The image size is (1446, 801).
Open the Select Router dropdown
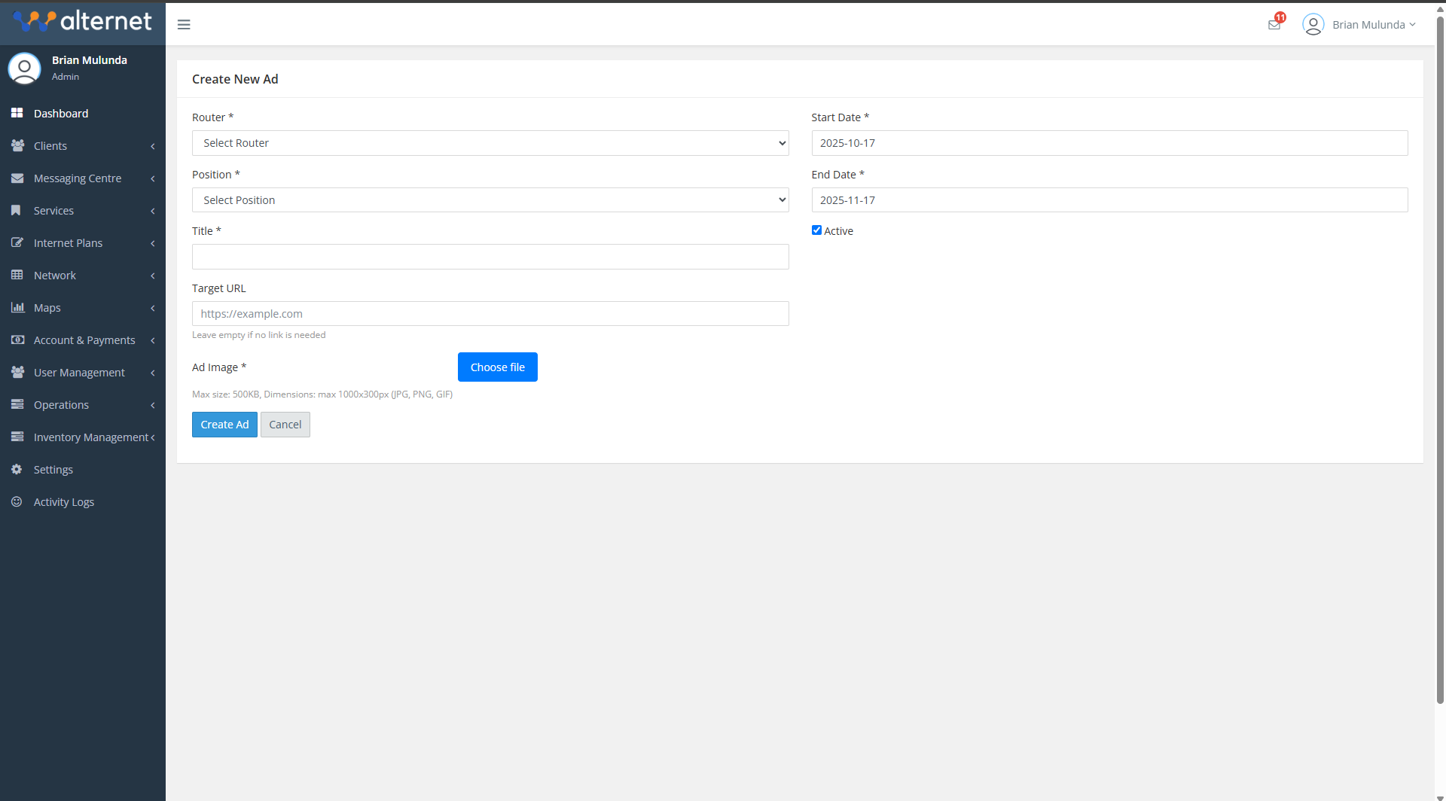490,142
